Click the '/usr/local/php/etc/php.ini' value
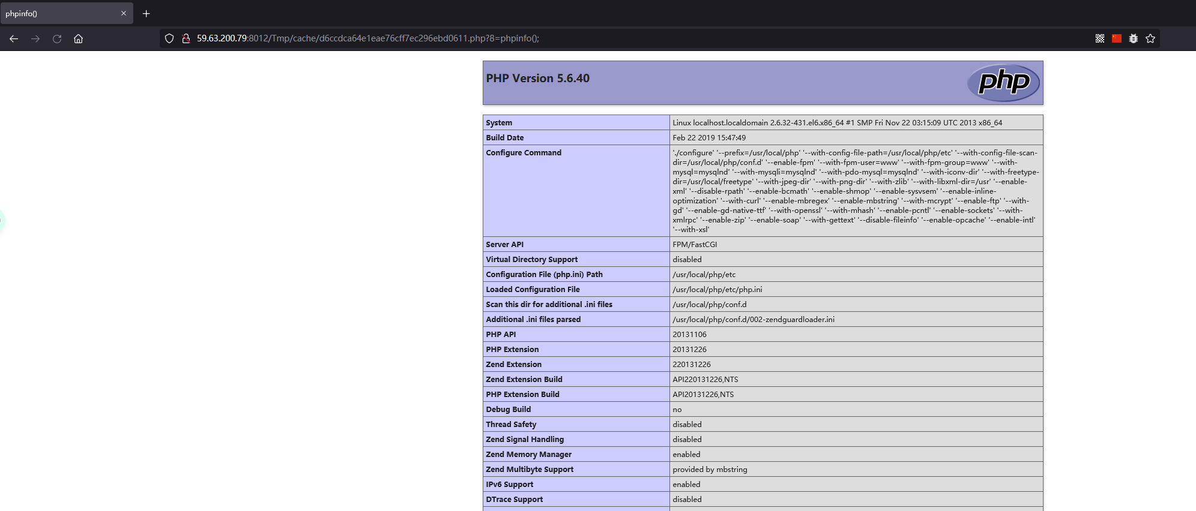The image size is (1196, 511). coord(717,290)
